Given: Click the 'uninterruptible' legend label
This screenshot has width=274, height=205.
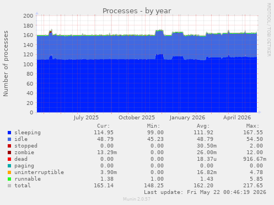Looking at the screenshot, I should [x=39, y=172].
